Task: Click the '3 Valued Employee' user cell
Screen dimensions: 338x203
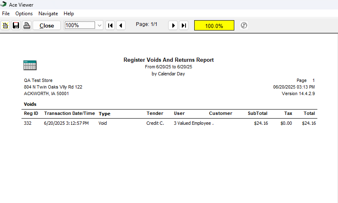Action: point(193,123)
